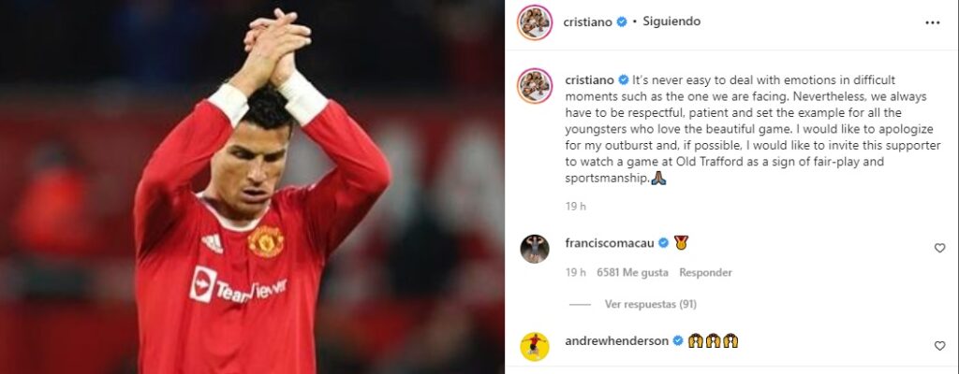This screenshot has width=959, height=374.
Task: Expand Ver respuestas (91) replies
Action: pos(651,304)
